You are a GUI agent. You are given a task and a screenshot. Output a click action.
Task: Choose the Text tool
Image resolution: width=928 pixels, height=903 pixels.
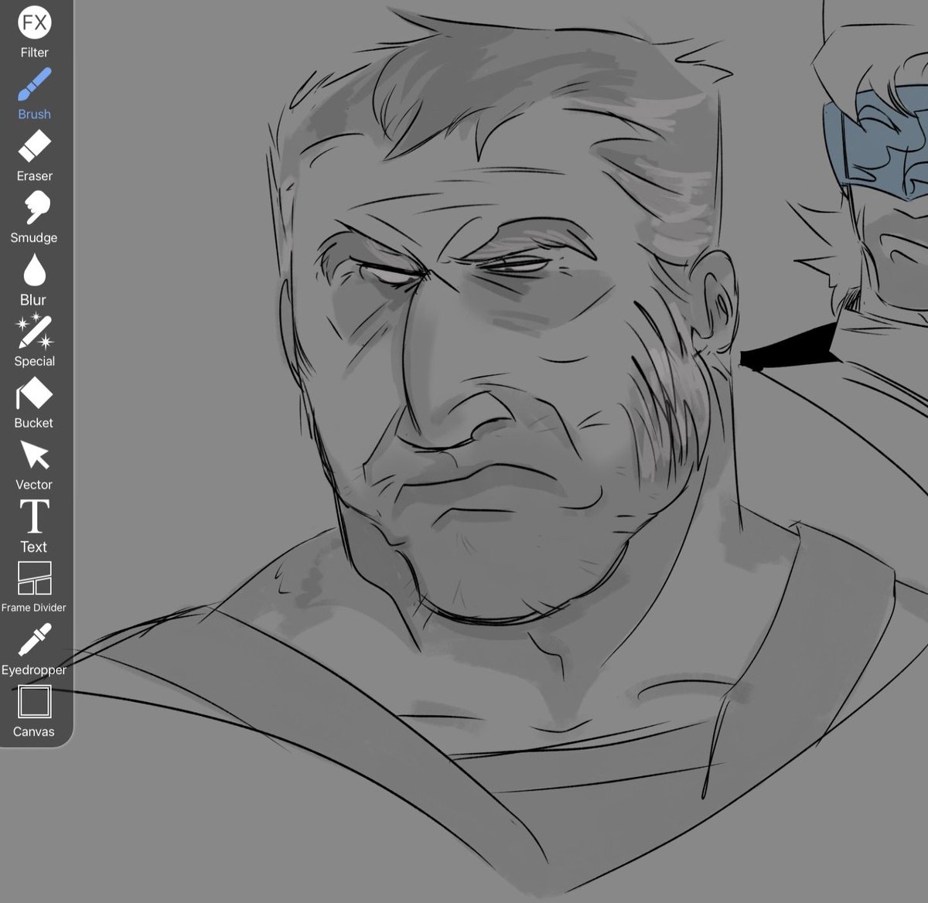(x=34, y=526)
